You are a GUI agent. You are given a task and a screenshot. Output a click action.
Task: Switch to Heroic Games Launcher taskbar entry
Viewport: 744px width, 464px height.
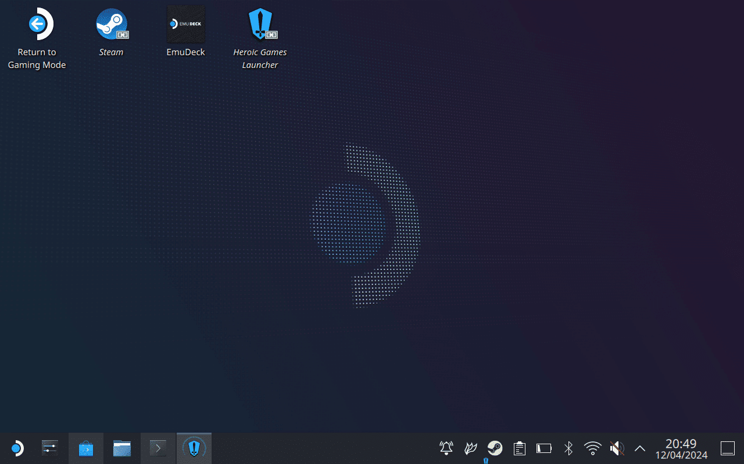194,448
